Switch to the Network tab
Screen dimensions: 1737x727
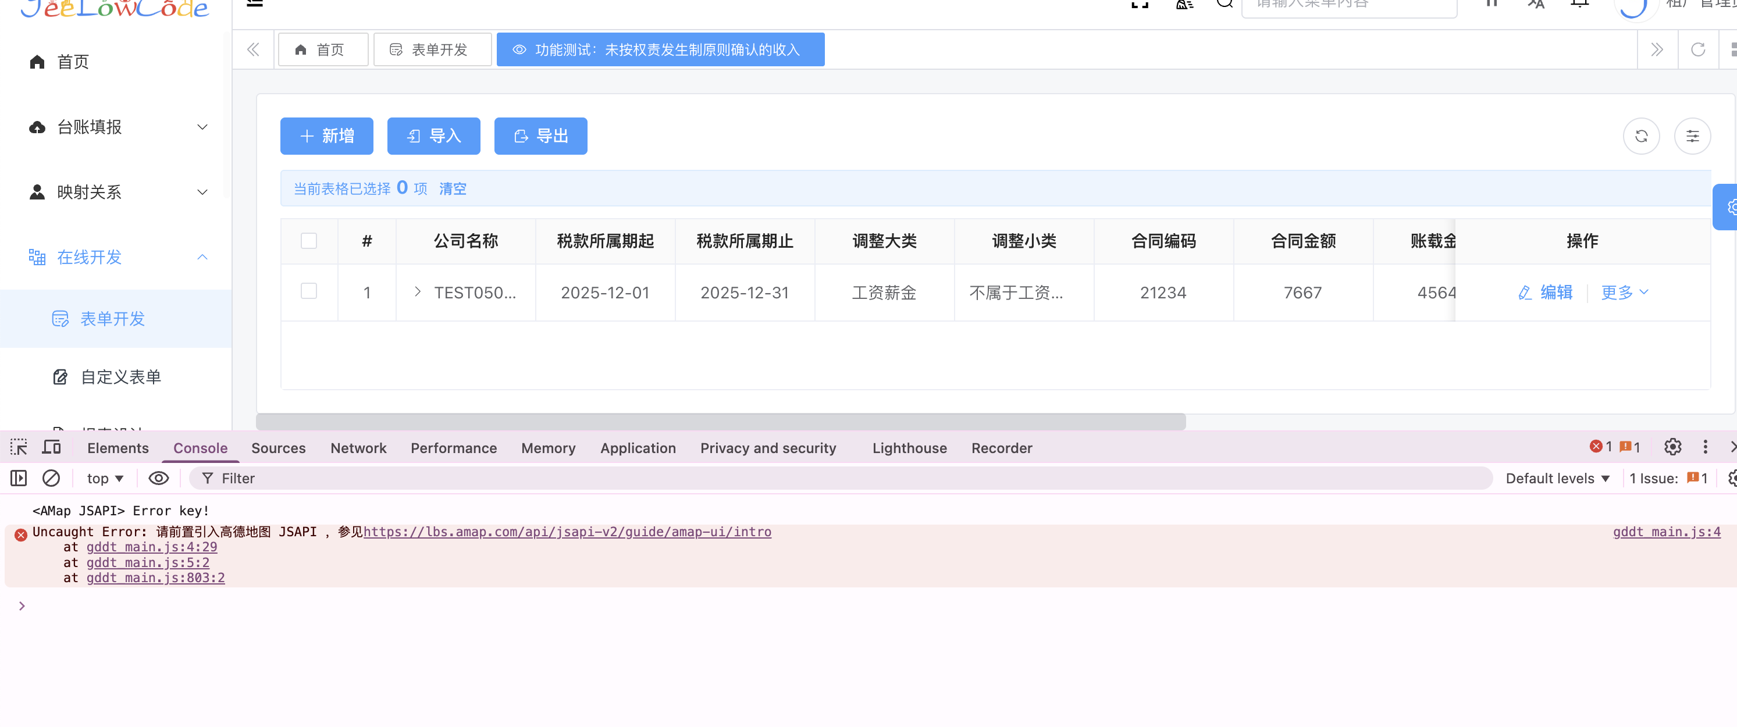(x=358, y=448)
